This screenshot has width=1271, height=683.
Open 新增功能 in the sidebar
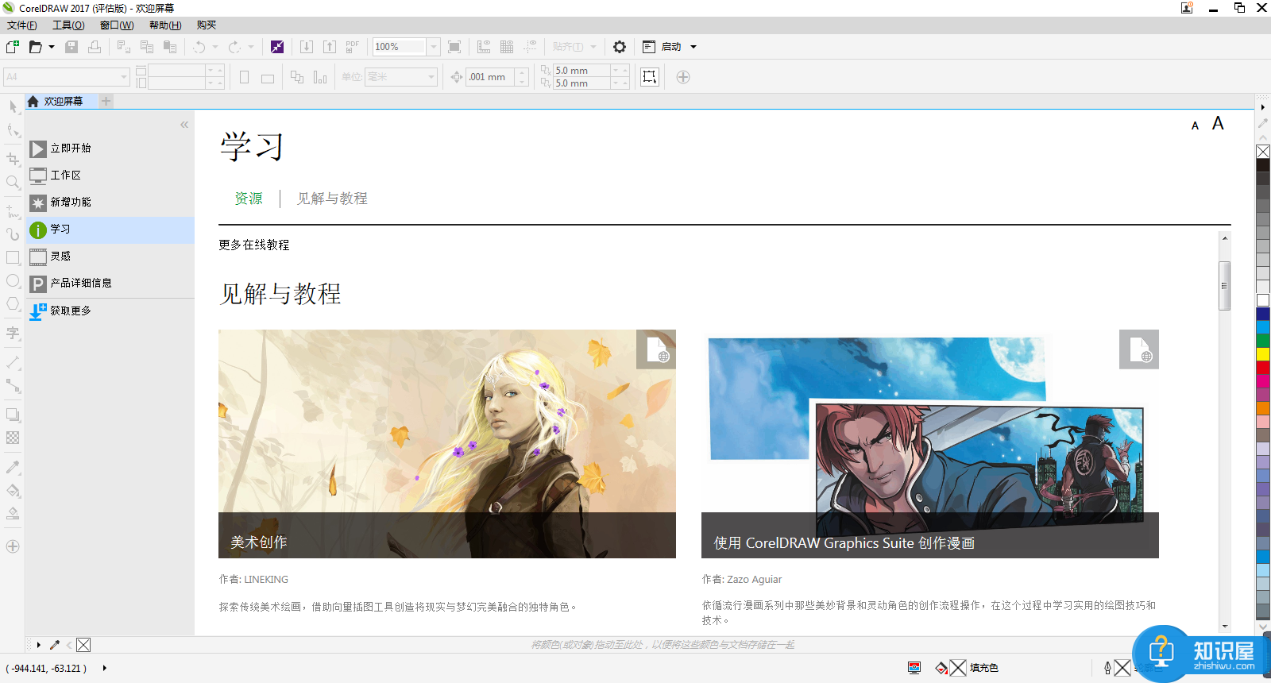(x=110, y=203)
